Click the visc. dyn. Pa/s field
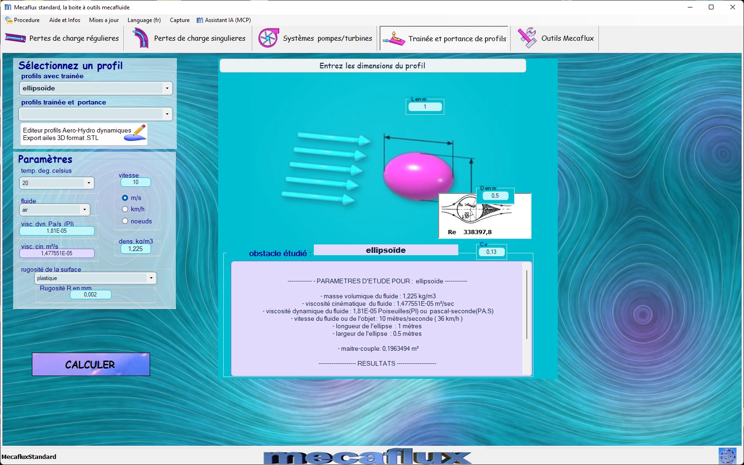This screenshot has width=744, height=465. [x=57, y=231]
